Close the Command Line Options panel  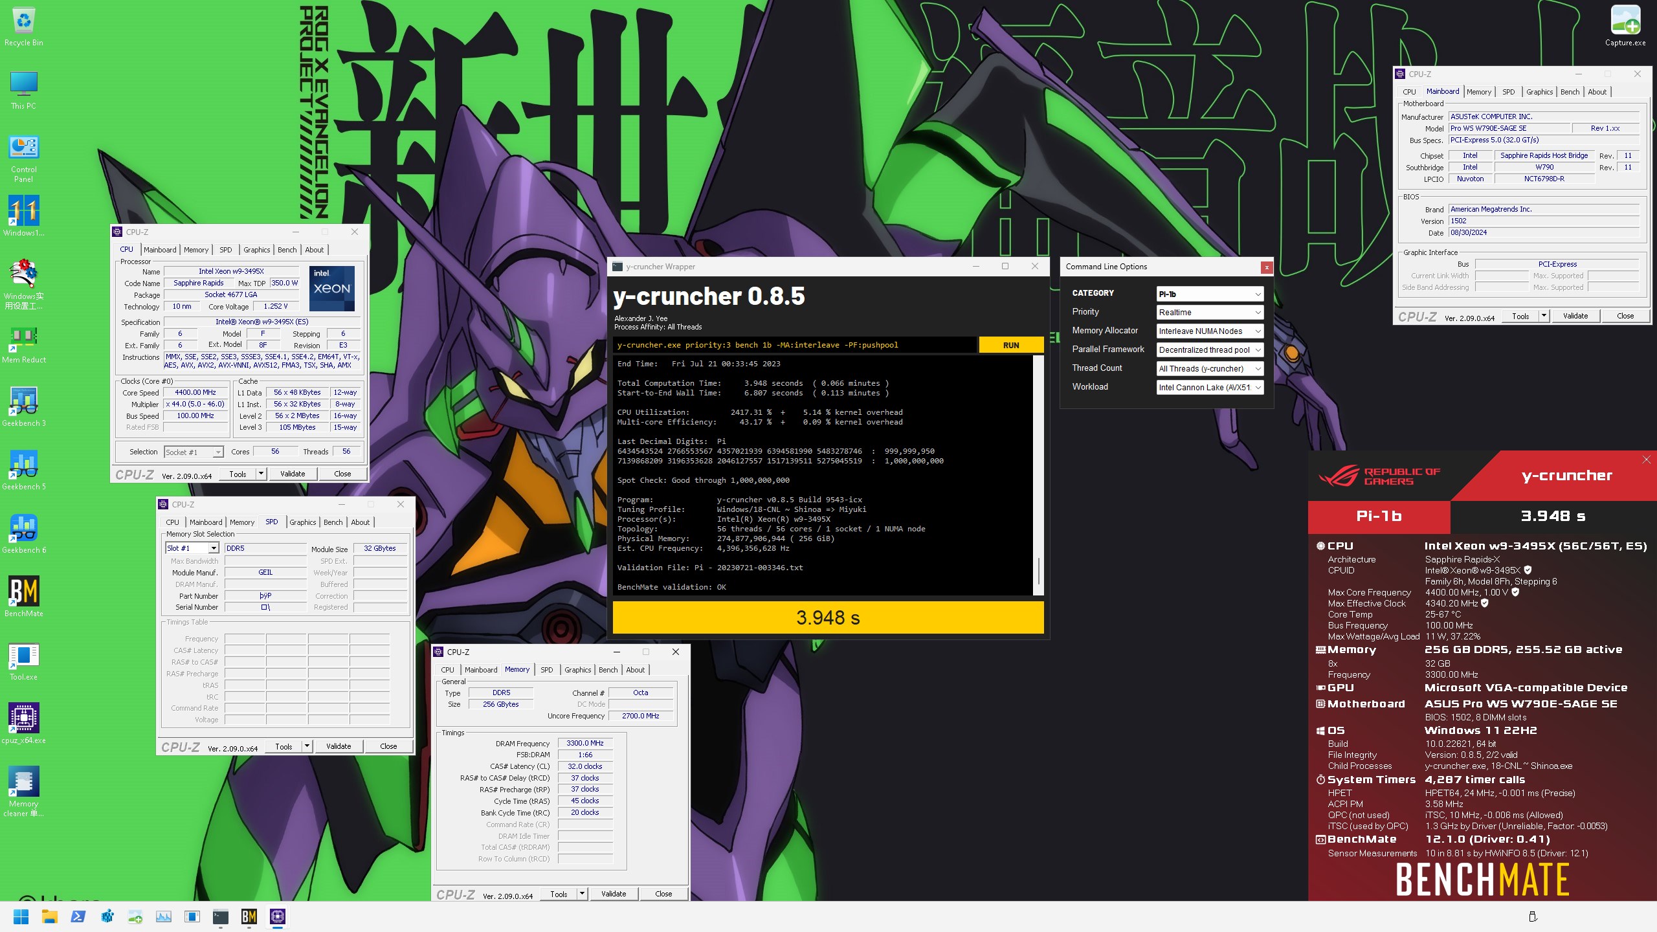(1267, 267)
